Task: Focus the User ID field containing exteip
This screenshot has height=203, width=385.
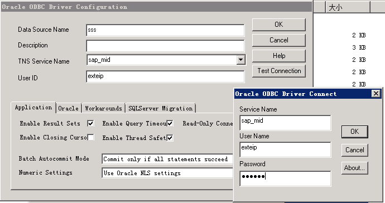Action: (165, 76)
